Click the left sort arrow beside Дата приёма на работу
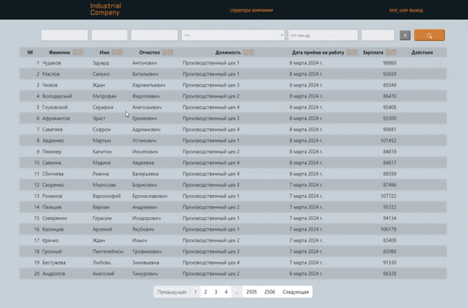The height and width of the screenshot is (308, 468). 348,52
